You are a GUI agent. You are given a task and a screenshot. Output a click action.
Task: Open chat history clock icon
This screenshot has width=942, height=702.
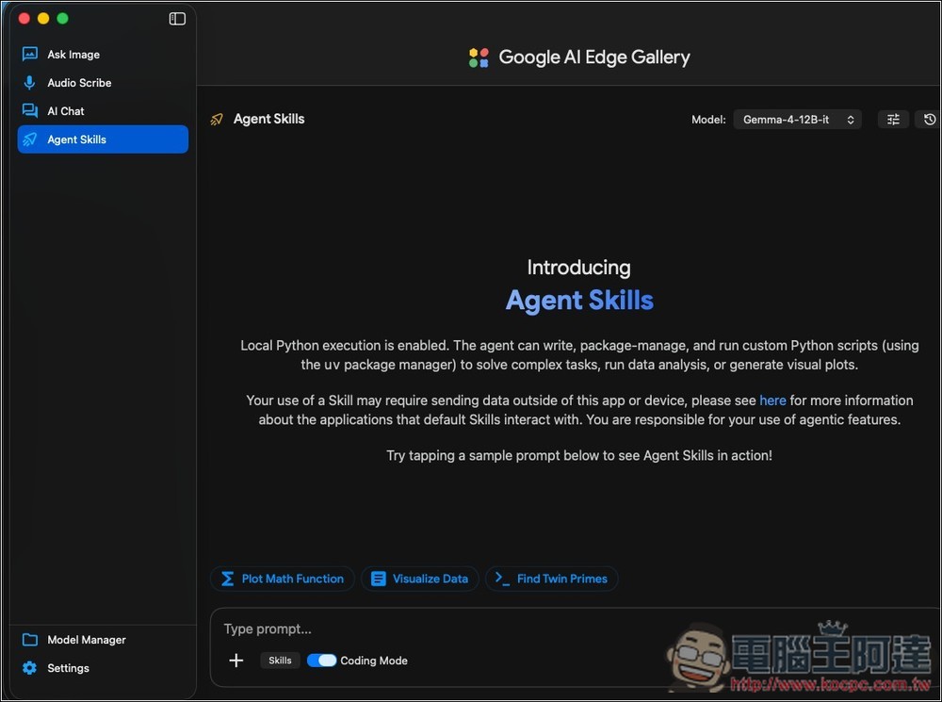point(929,120)
